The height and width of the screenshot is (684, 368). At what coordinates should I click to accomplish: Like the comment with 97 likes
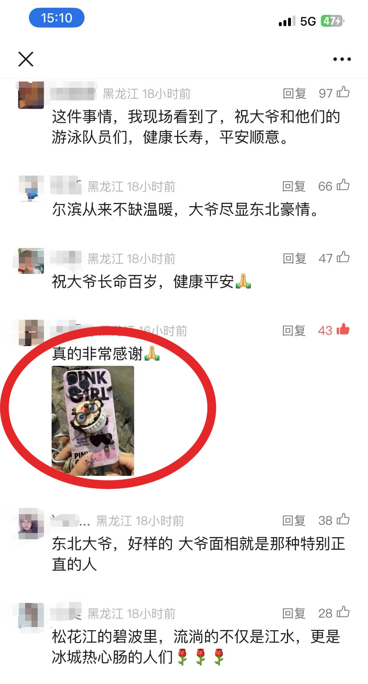click(x=343, y=93)
